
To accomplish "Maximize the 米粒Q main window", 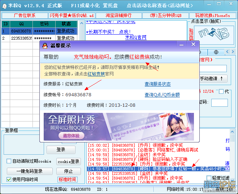I will (x=219, y=4).
